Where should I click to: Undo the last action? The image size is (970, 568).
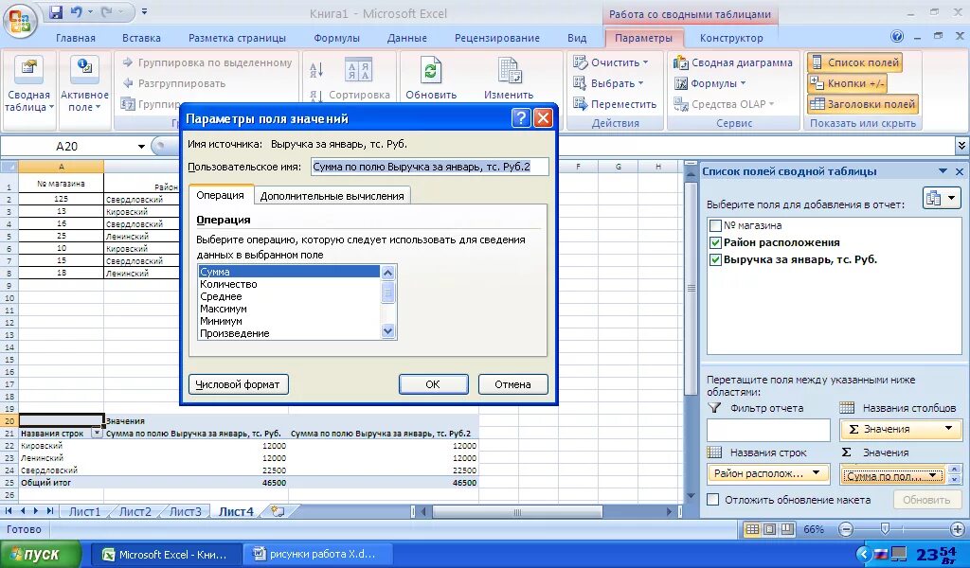coord(76,11)
